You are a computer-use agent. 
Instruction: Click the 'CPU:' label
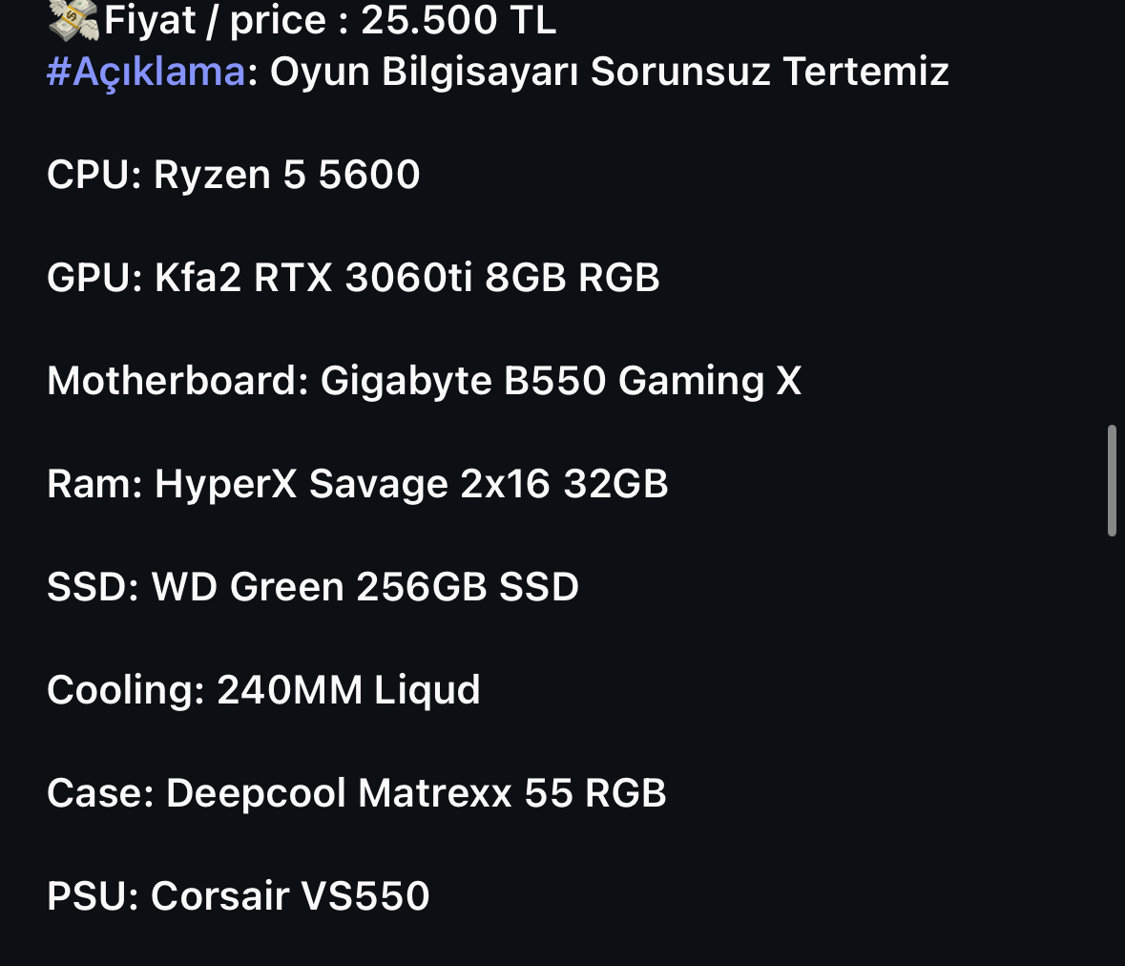click(x=94, y=175)
